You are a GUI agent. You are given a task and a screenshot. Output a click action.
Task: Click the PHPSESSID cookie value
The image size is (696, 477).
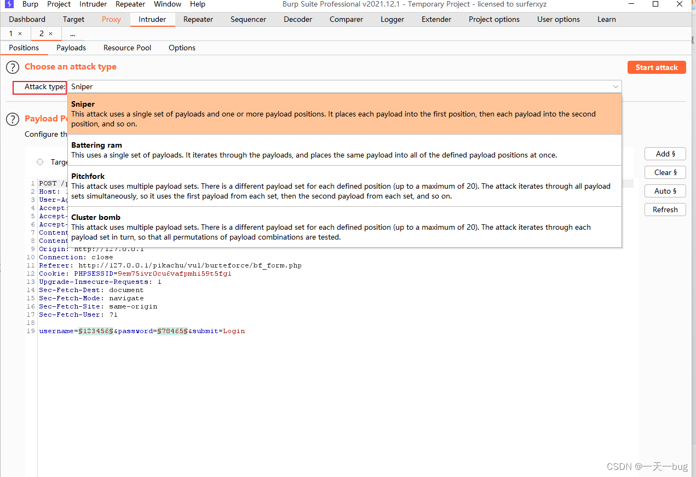point(175,274)
